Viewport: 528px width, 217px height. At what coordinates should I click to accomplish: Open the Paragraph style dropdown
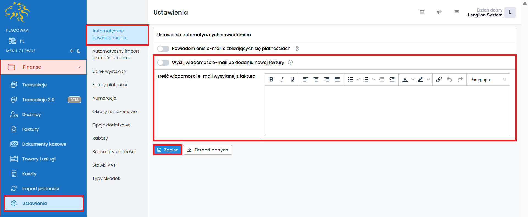click(488, 80)
